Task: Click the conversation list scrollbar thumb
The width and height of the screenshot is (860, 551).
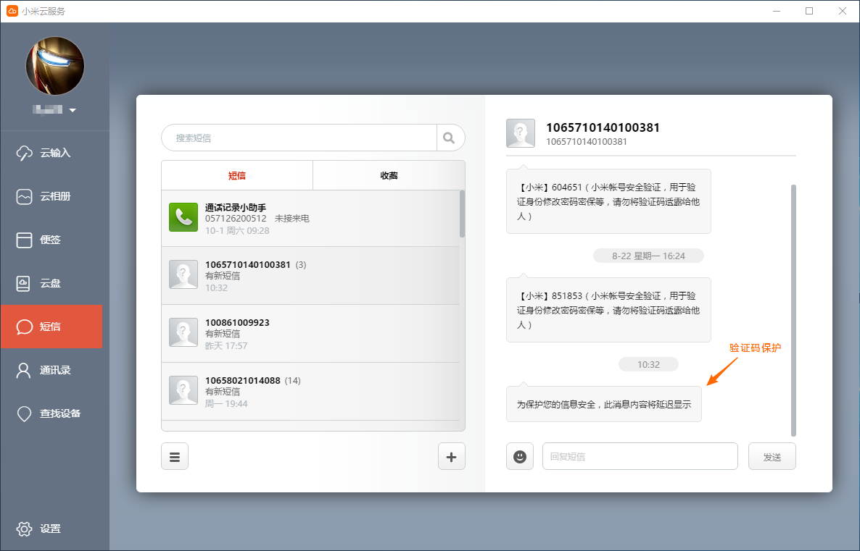Action: 462,214
